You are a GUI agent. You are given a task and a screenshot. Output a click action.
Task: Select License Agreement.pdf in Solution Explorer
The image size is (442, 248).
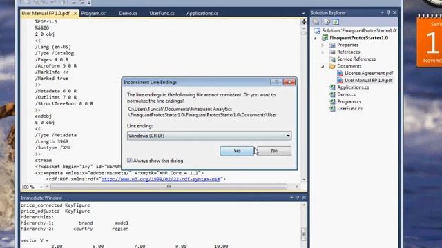coord(369,73)
